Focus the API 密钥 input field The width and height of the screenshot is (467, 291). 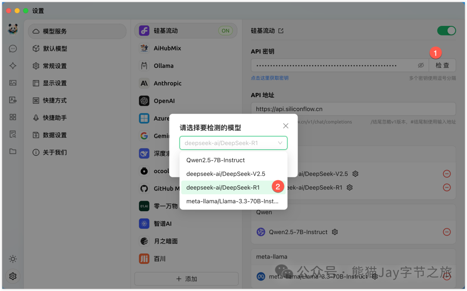click(x=340, y=65)
